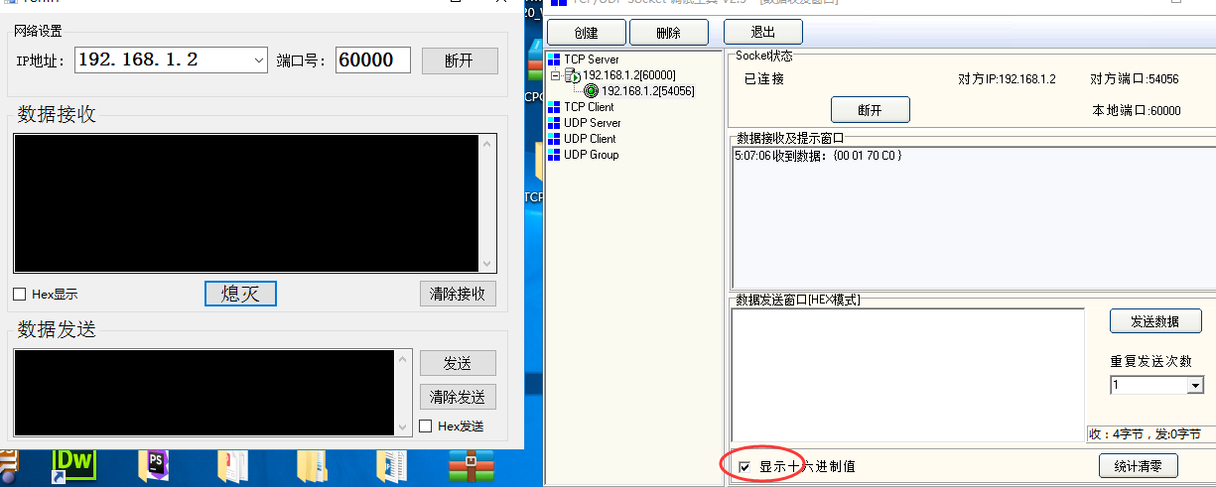This screenshot has height=487, width=1216.
Task: Click the received data line {00 01 70 C0}
Action: (x=818, y=156)
